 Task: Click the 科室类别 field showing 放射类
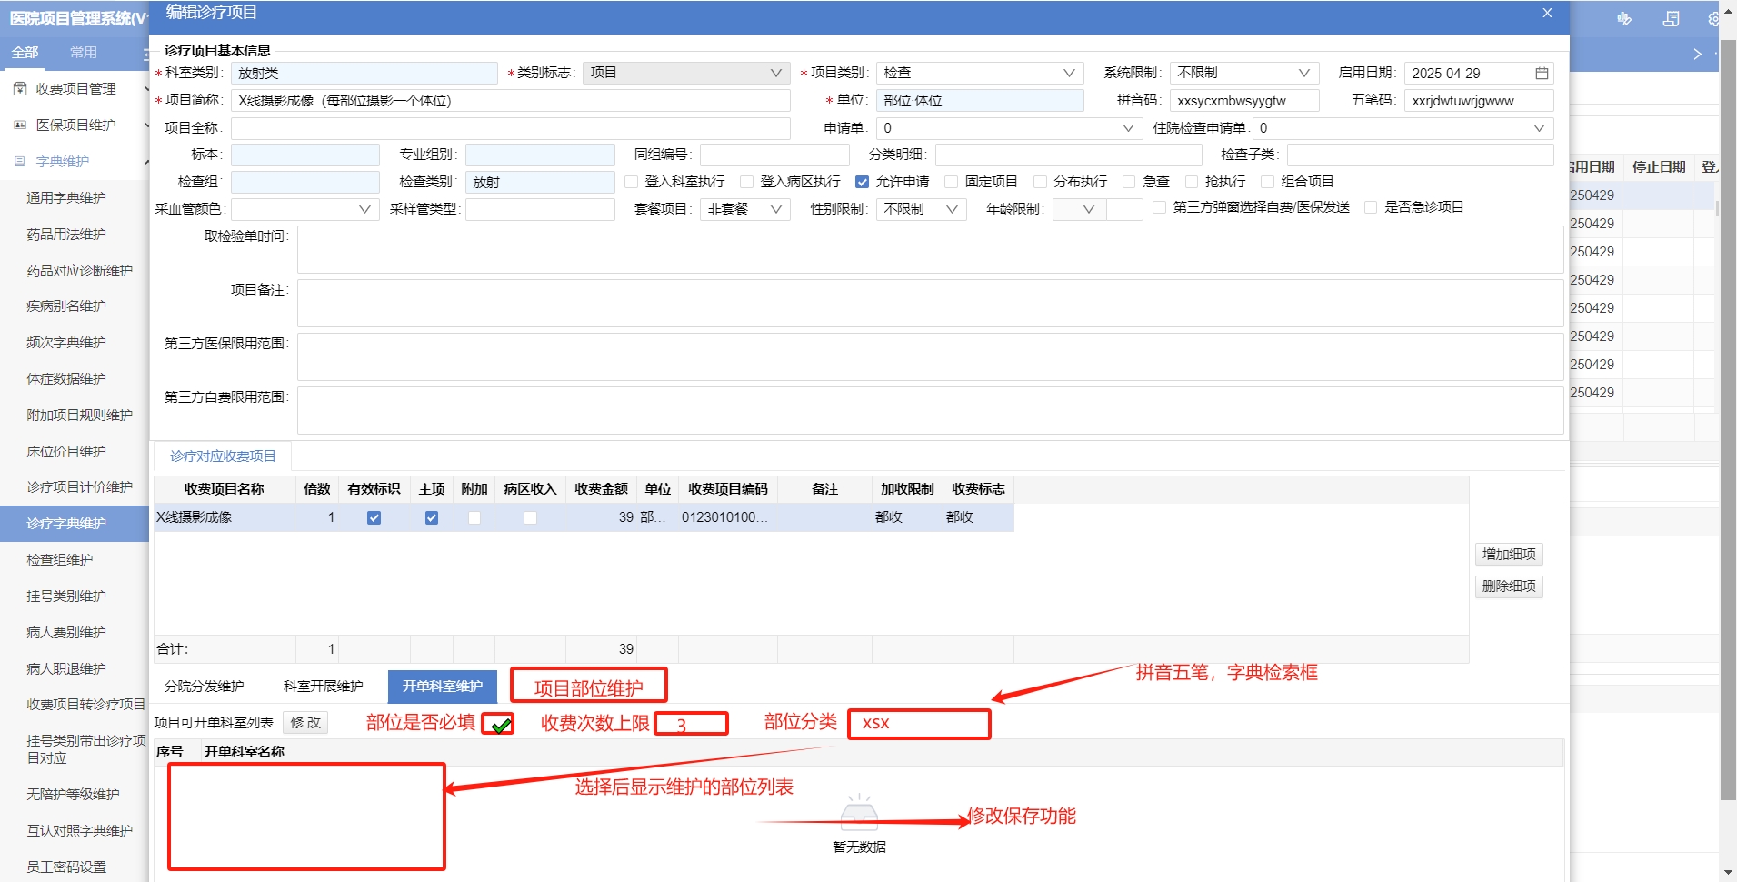[x=364, y=73]
